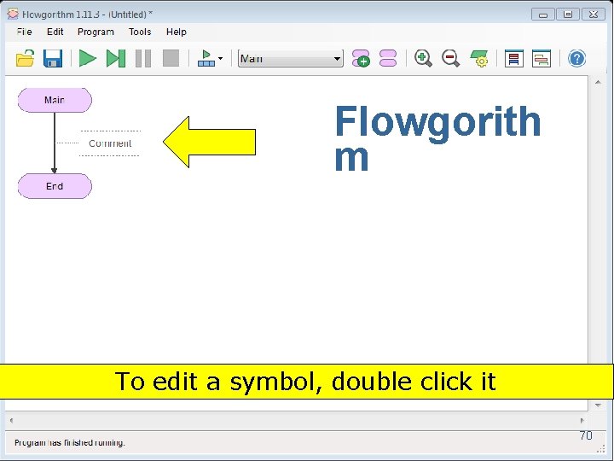The image size is (614, 461).
Task: Open help with the question mark icon
Action: [x=576, y=58]
